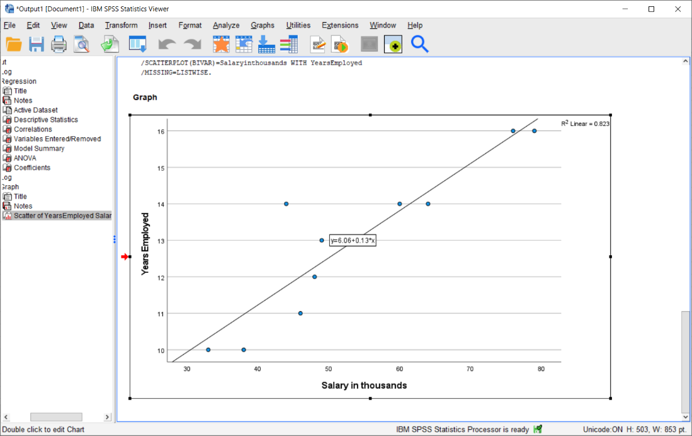This screenshot has height=436, width=692.
Task: Open the Transform menu
Action: coord(122,25)
